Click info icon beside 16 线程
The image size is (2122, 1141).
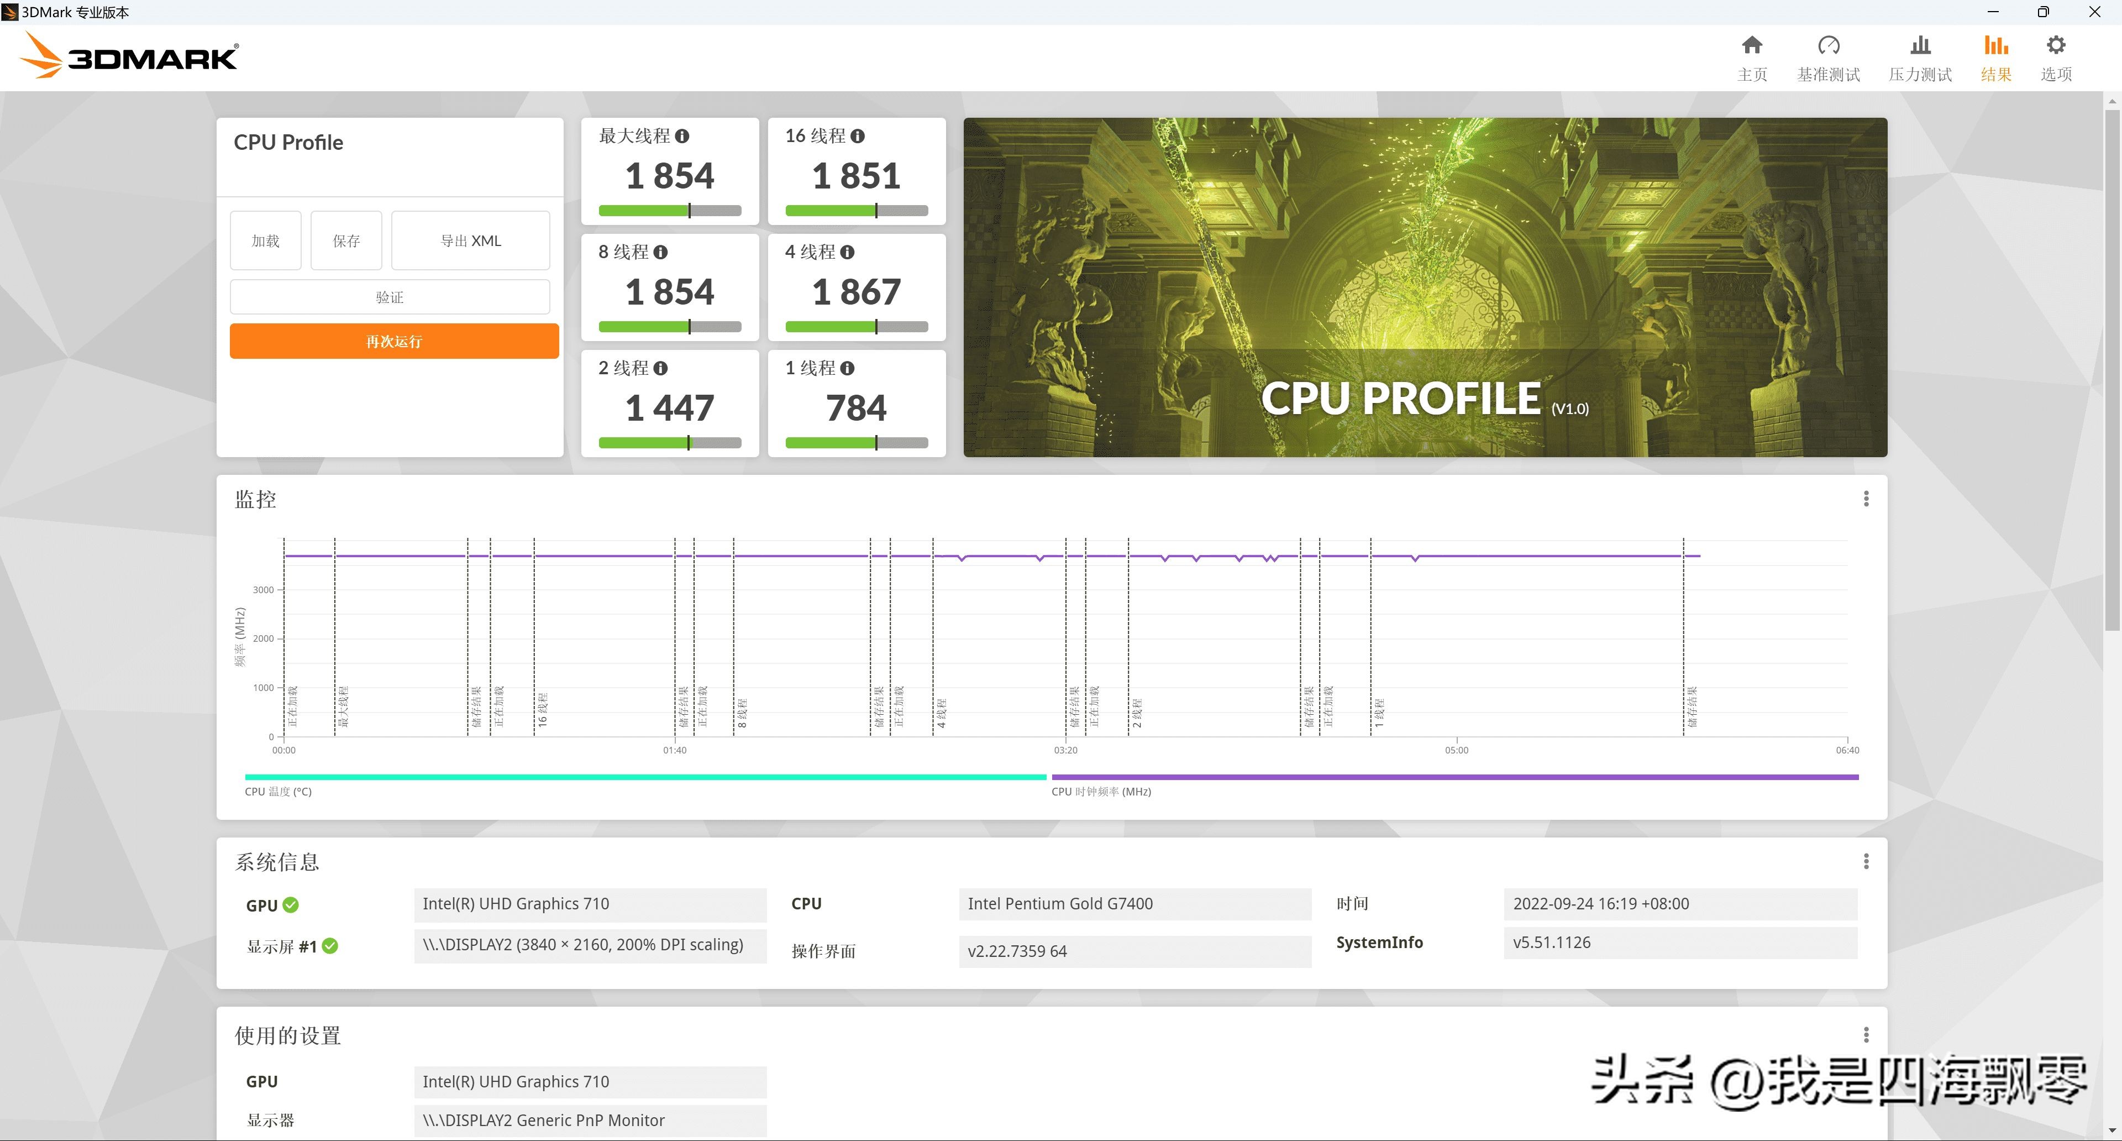pyautogui.click(x=858, y=136)
